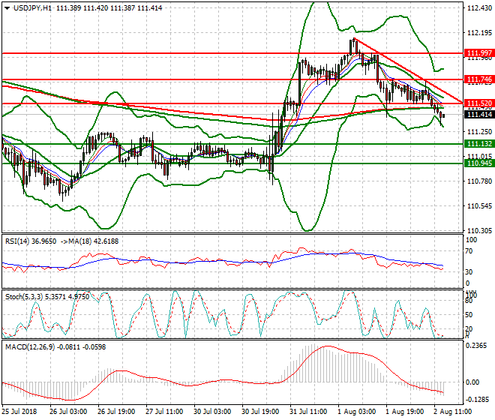Click the red 111.997 price label
The width and height of the screenshot is (495, 420).
point(479,52)
